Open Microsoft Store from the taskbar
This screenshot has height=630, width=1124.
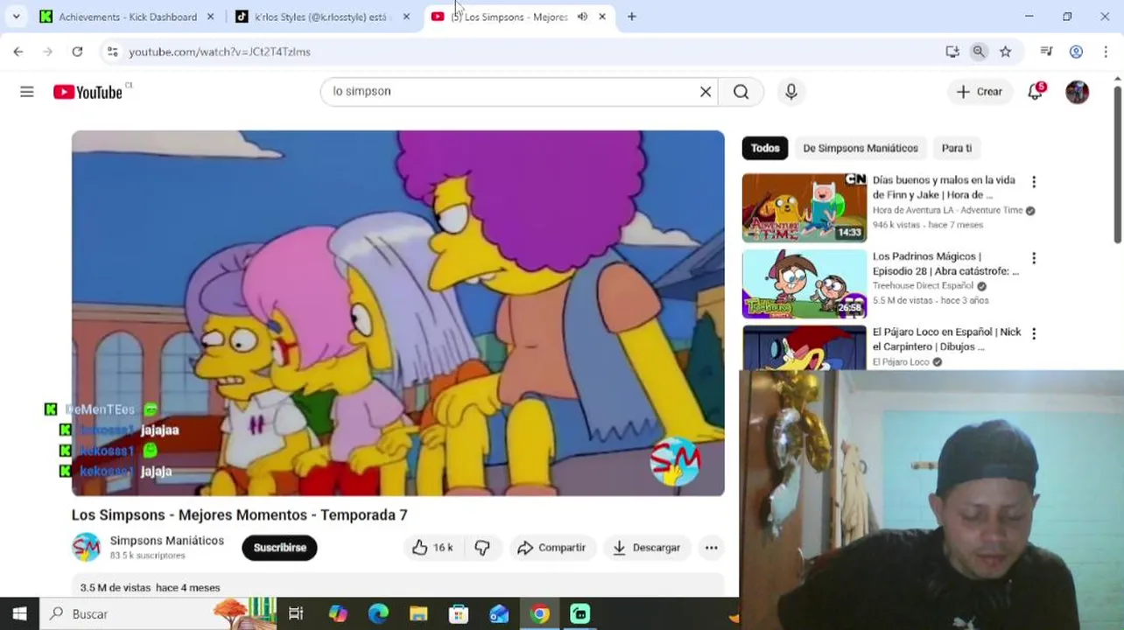click(x=459, y=614)
